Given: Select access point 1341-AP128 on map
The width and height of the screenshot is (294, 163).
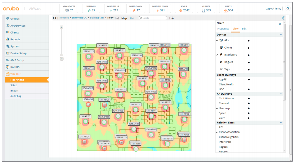Looking at the screenshot, I should click(104, 105).
